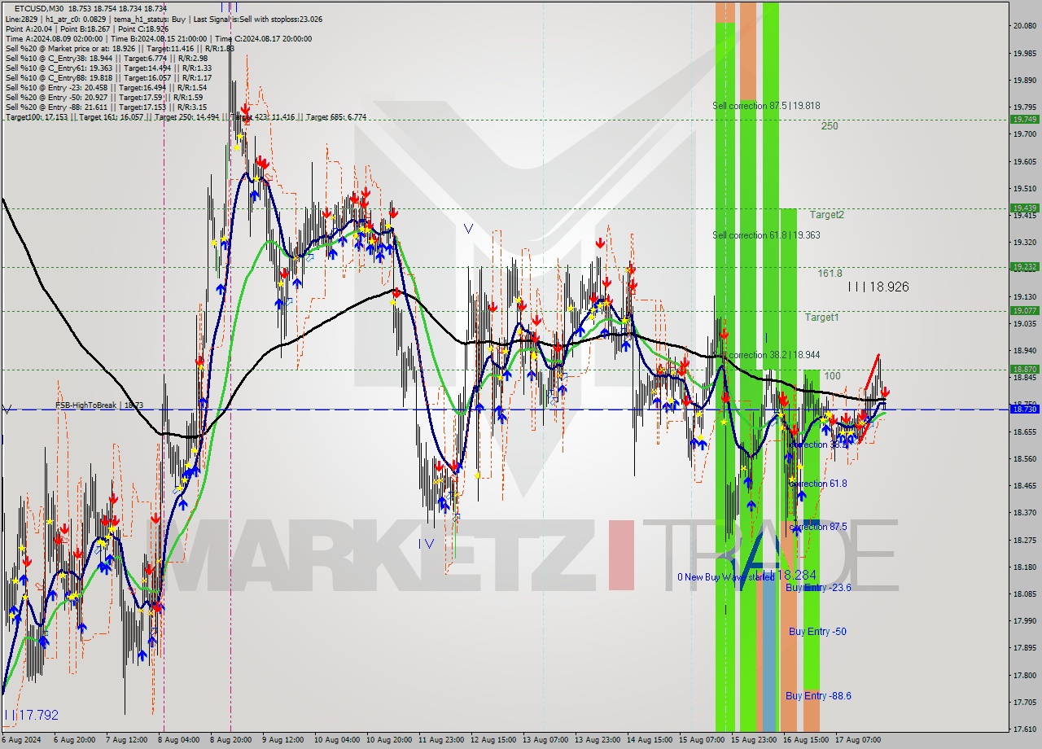Viewport: 1042px width, 749px height.
Task: Click the 'Sell %10 @ C_Entry38: 18.944' line
Action: click(106, 58)
